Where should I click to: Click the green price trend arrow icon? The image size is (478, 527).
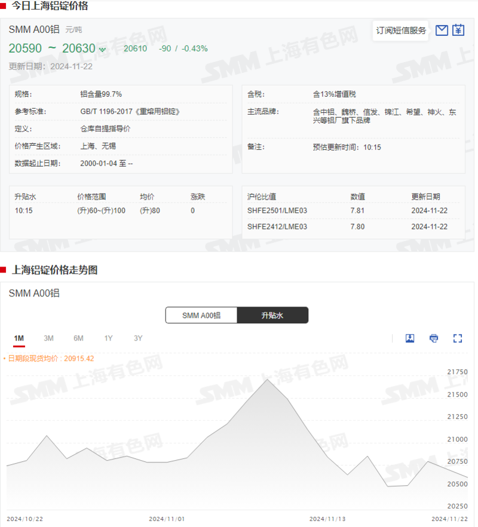(x=102, y=50)
